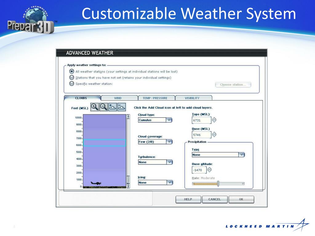
Task: Click altitude chart scrollbar down arrow
Action: [128, 186]
